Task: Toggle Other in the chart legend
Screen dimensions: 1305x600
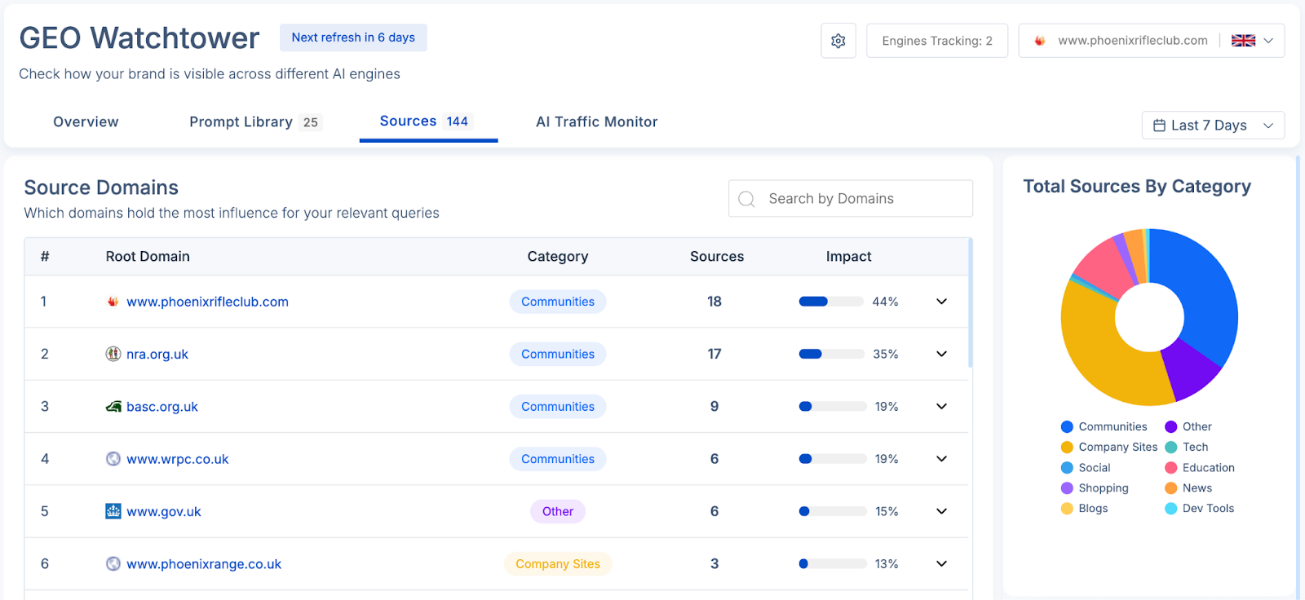Action: tap(1188, 426)
